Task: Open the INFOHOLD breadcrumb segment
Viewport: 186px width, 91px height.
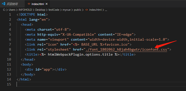Action: (x=25, y=10)
